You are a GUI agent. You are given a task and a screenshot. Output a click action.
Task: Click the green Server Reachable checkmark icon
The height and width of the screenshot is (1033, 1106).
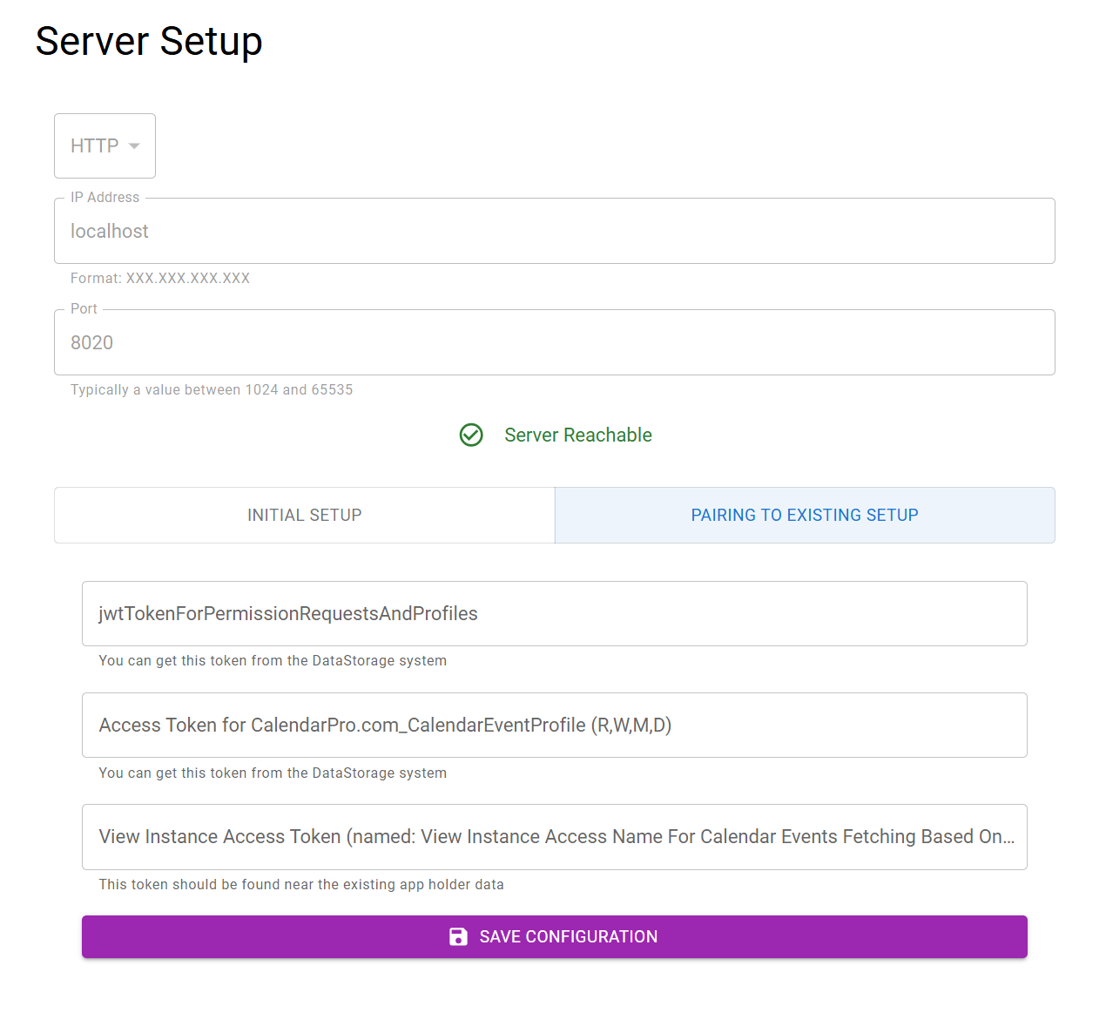pyautogui.click(x=471, y=435)
